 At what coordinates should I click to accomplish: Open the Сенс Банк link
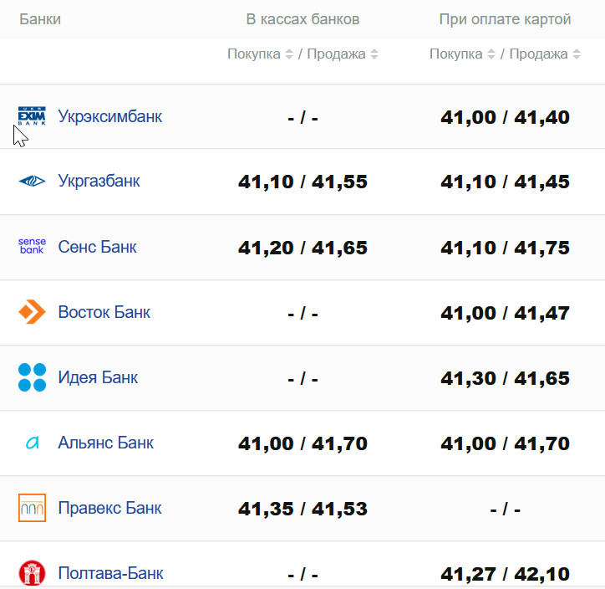[97, 247]
